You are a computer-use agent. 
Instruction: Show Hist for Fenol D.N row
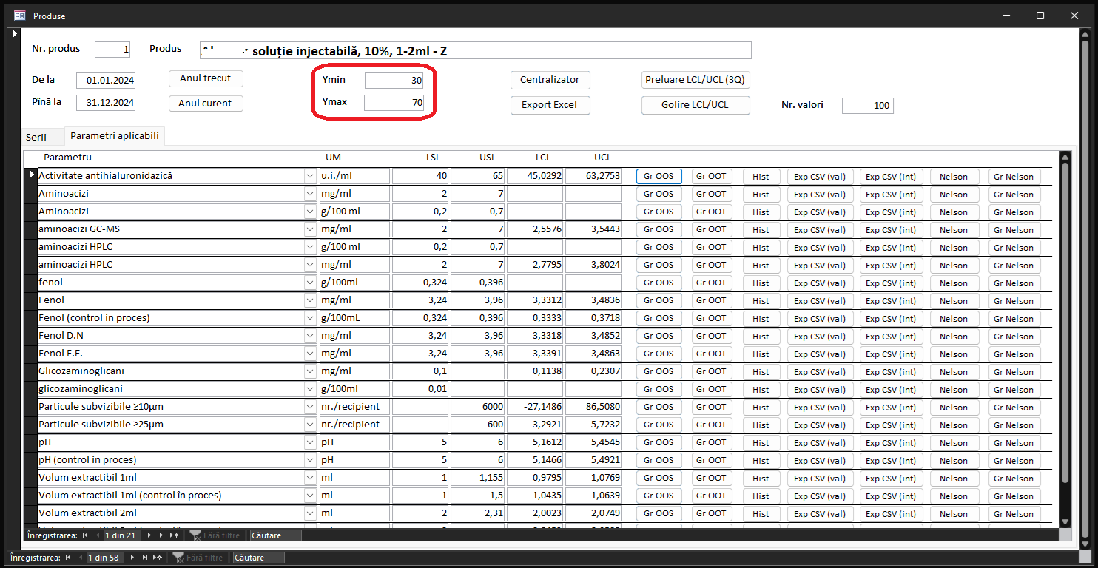click(x=761, y=336)
